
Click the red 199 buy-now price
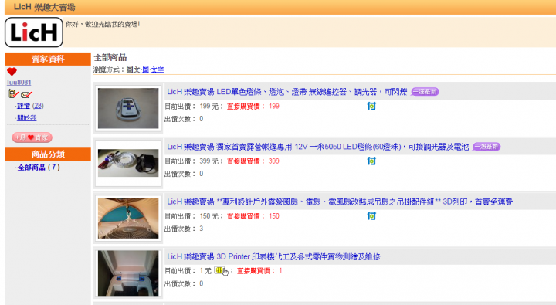(274, 106)
